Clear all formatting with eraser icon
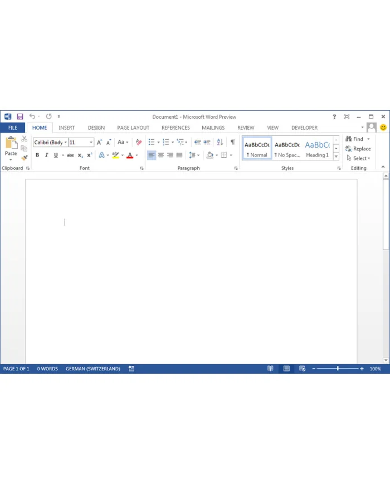 pyautogui.click(x=139, y=142)
